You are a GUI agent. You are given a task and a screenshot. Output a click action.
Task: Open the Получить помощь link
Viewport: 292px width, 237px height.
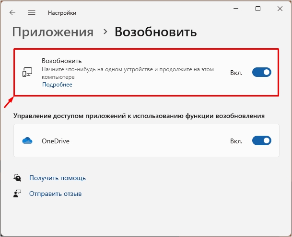pyautogui.click(x=58, y=178)
